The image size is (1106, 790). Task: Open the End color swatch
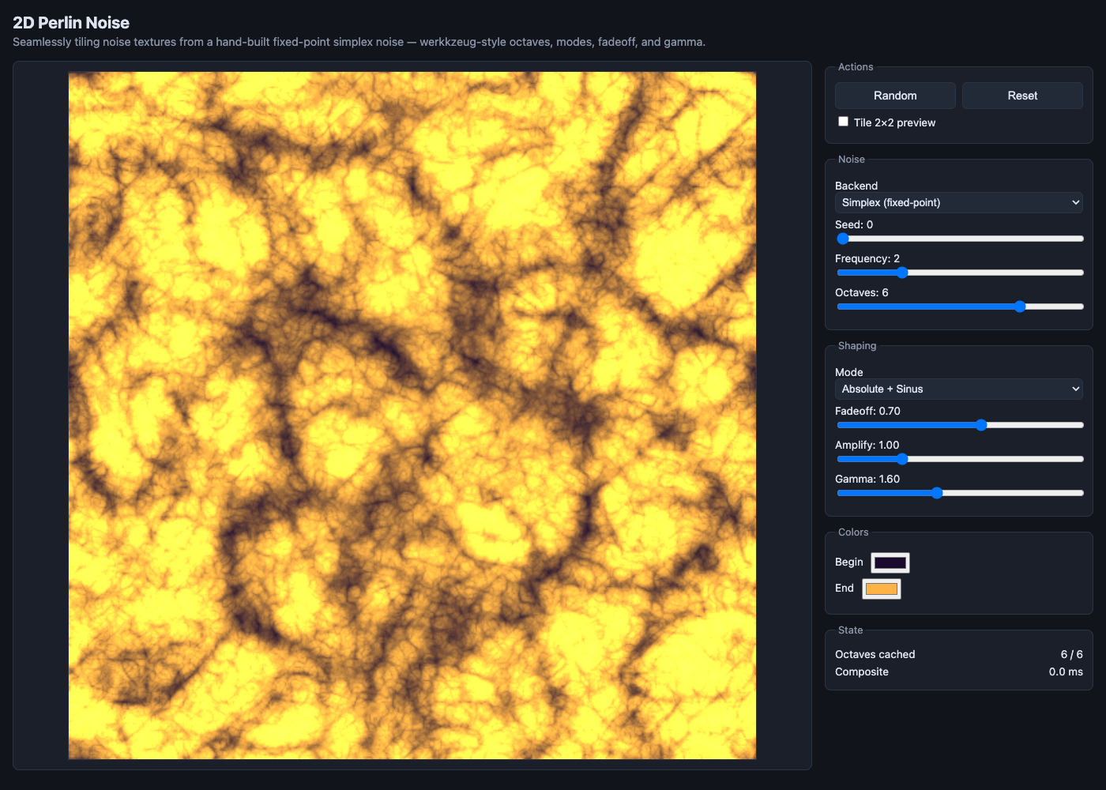(x=882, y=589)
